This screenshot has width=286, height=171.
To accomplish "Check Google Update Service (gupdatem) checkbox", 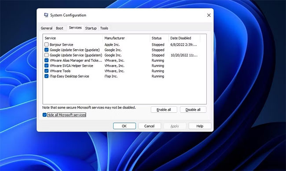I will 47,55.
